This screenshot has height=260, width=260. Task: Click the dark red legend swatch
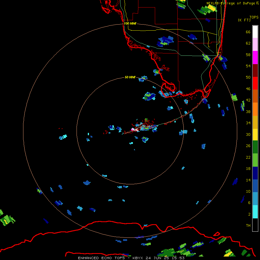255,70
